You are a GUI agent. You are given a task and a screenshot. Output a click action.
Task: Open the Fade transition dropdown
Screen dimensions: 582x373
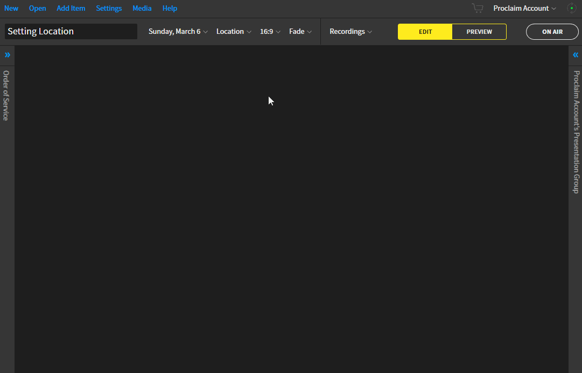[300, 32]
